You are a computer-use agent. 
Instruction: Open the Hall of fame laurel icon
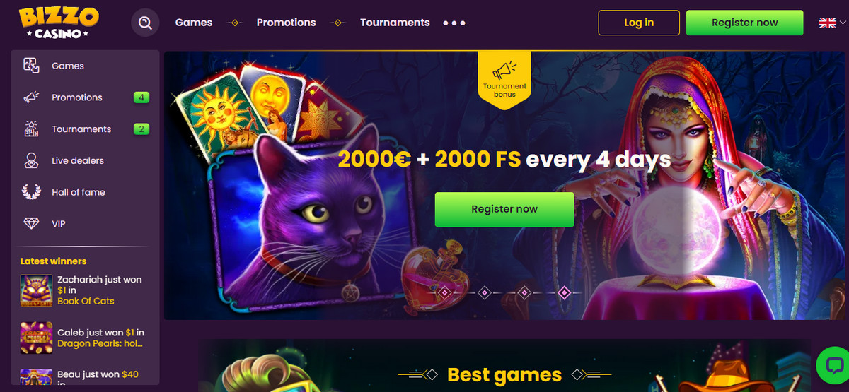(x=31, y=192)
